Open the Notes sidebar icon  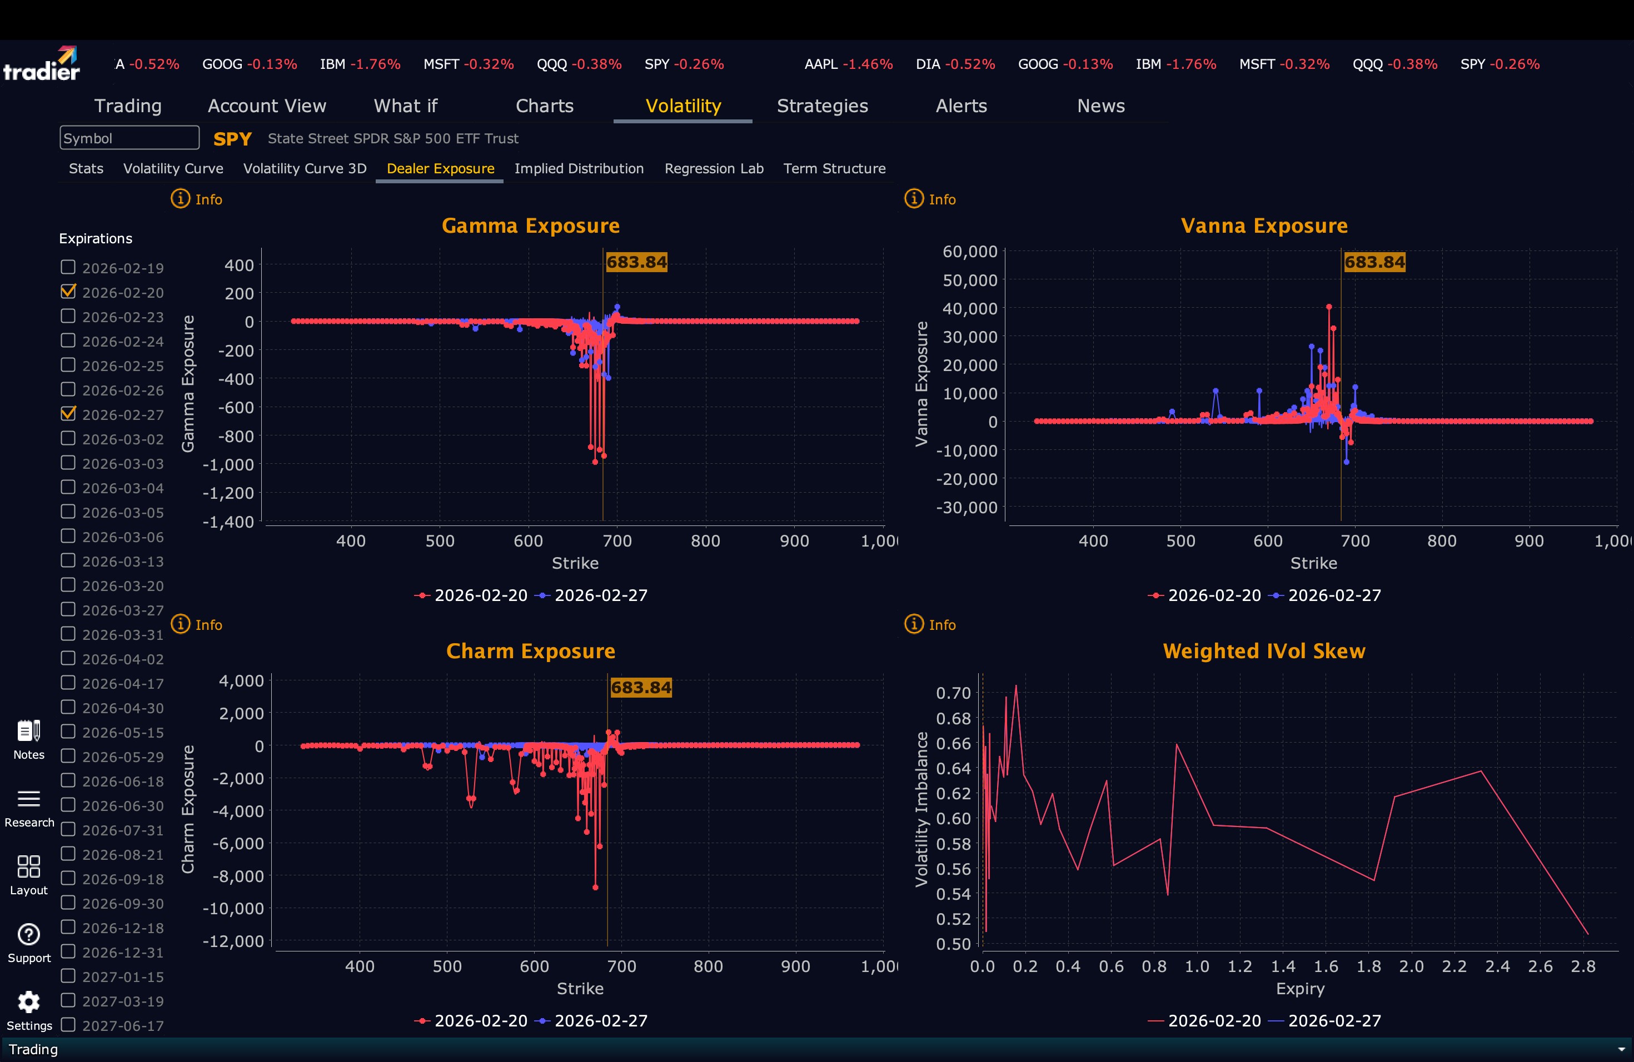[x=29, y=732]
